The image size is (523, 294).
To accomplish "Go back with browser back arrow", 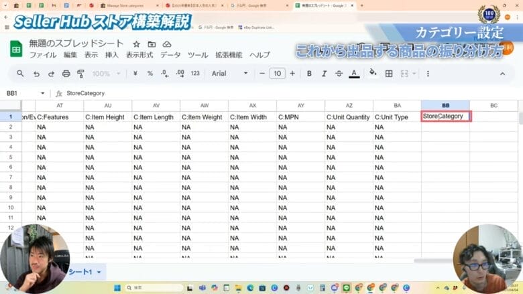I will 6,17.
